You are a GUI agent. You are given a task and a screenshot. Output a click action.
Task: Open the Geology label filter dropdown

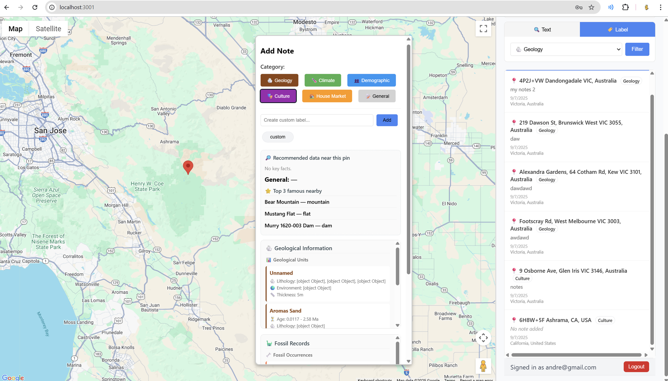566,49
